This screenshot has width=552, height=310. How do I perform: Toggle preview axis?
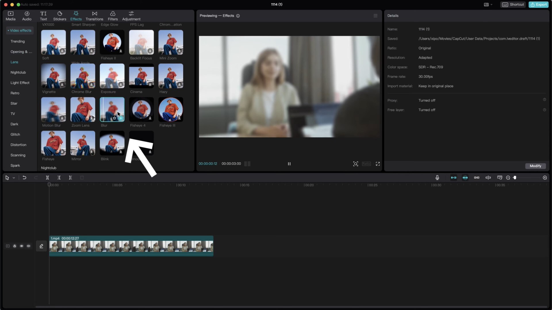pyautogui.click(x=488, y=178)
